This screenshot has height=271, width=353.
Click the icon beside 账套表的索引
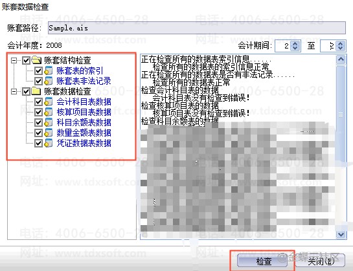(x=49, y=70)
